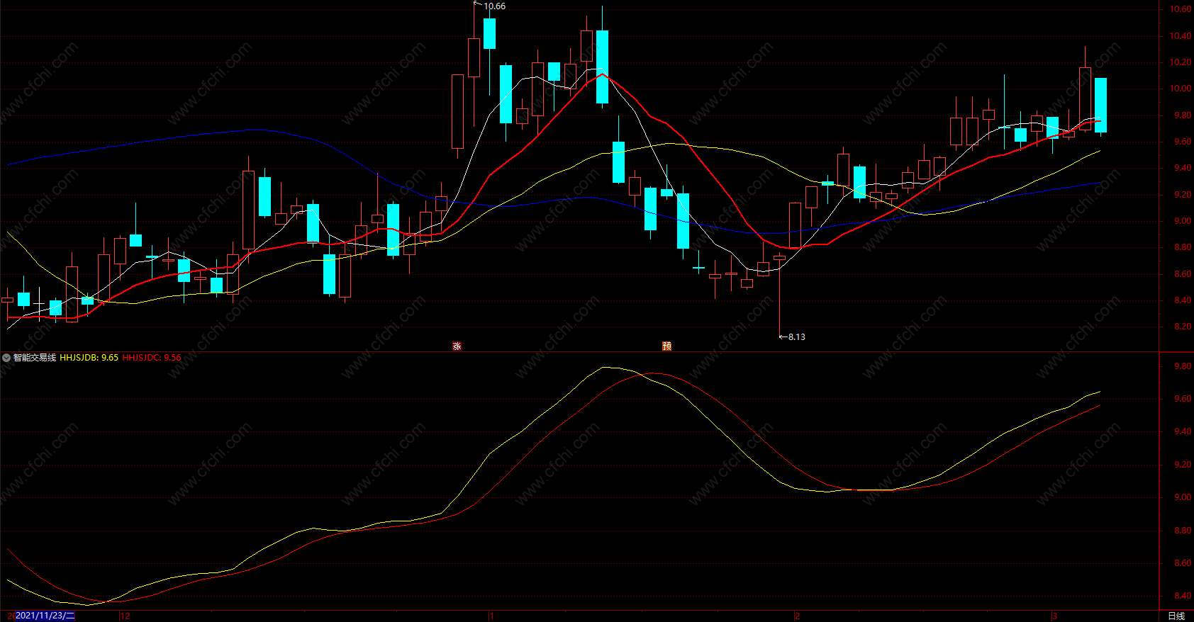Click the 10.20 price axis label
This screenshot has width=1194, height=622.
coord(1181,62)
